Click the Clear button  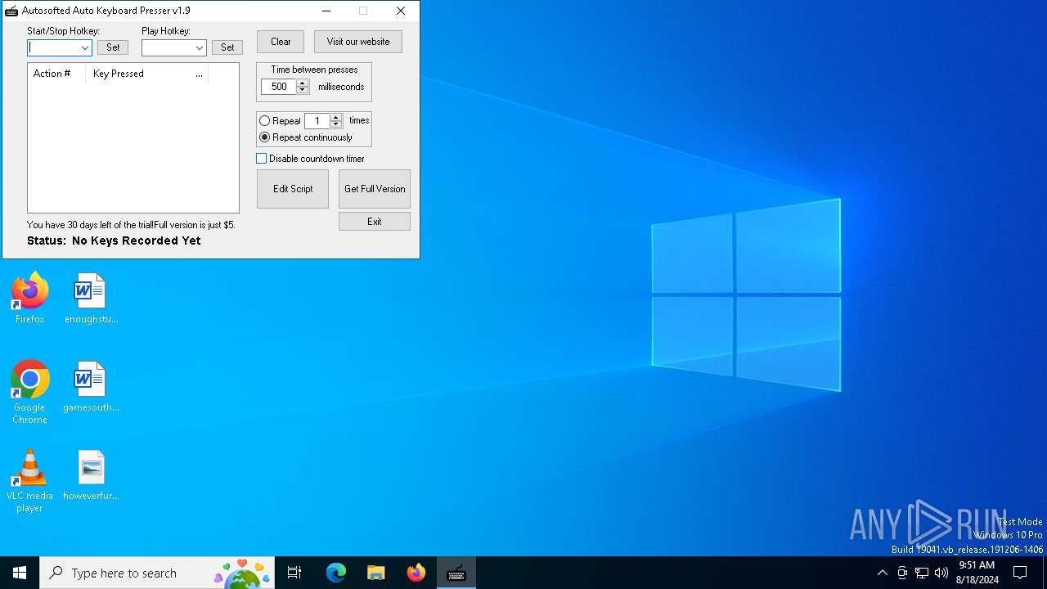pyautogui.click(x=281, y=42)
